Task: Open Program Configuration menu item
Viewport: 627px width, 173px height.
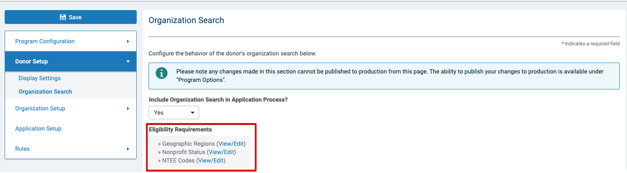Action: point(70,41)
